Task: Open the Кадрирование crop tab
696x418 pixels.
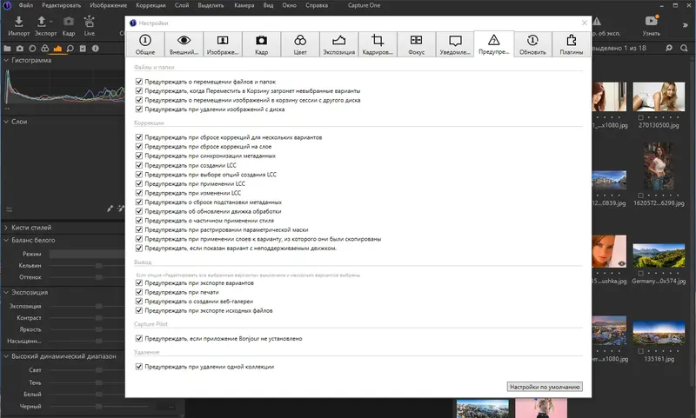Action: pos(378,44)
